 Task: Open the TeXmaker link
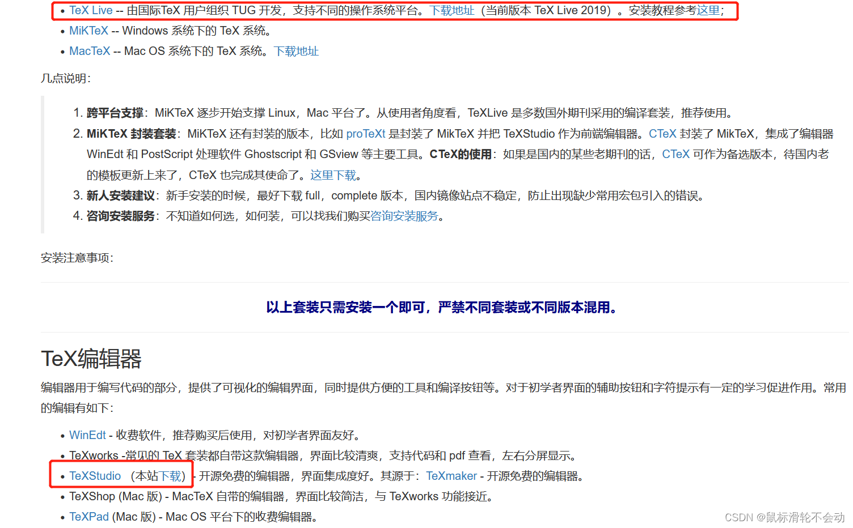click(451, 476)
